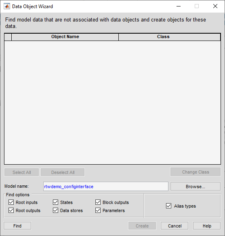Screen dimensions: 225x236
Task: Uncheck the Parameters checkbox
Action: [98, 210]
